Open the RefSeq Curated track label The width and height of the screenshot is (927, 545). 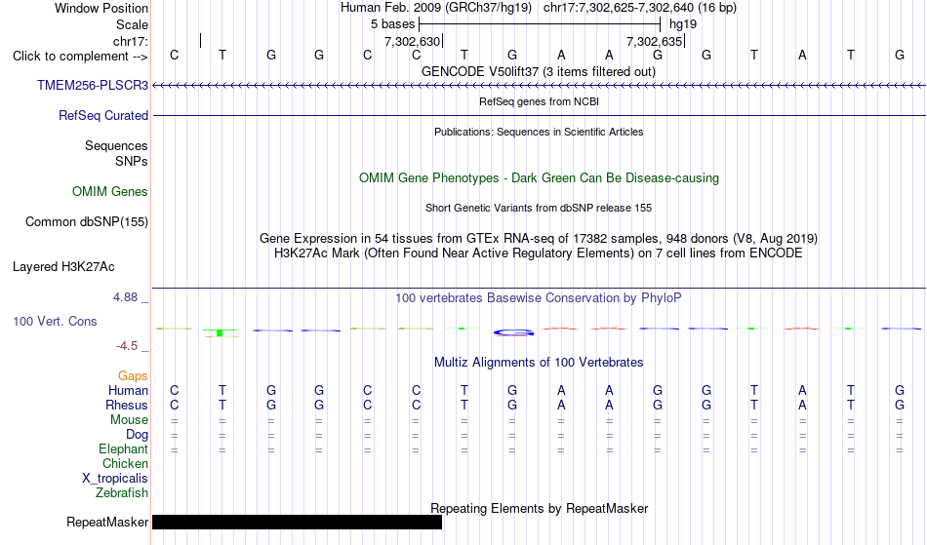[102, 116]
